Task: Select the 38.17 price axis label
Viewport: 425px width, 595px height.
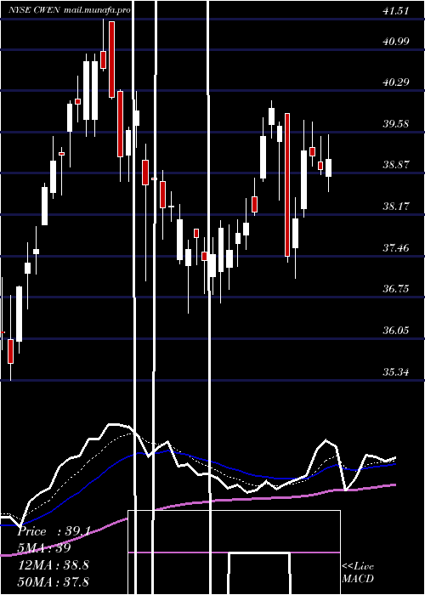Action: click(x=396, y=207)
